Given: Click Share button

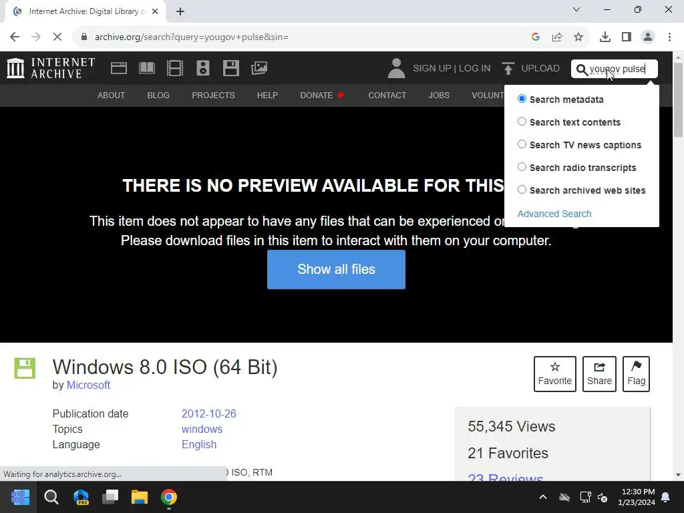Looking at the screenshot, I should (599, 374).
